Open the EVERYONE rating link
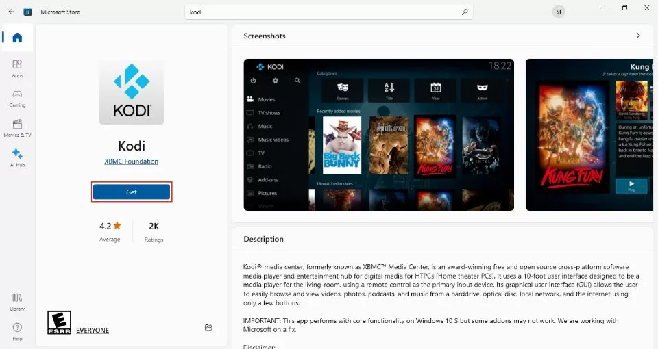The height and width of the screenshot is (349, 658). click(x=93, y=330)
